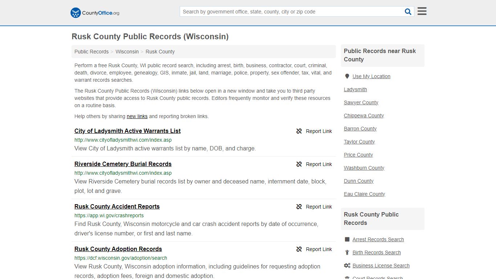This screenshot has width=496, height=279.
Task: Open Chippewa County link
Action: click(364, 116)
